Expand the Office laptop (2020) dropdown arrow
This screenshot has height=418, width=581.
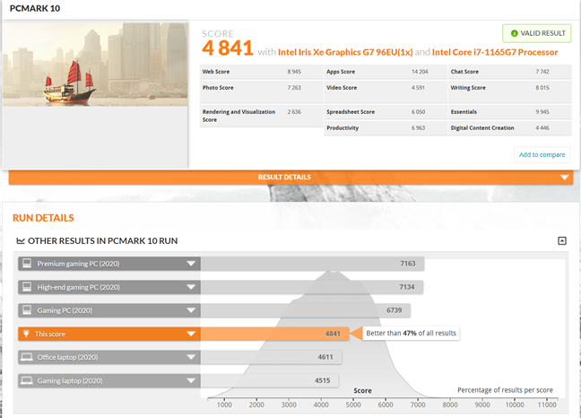[191, 357]
